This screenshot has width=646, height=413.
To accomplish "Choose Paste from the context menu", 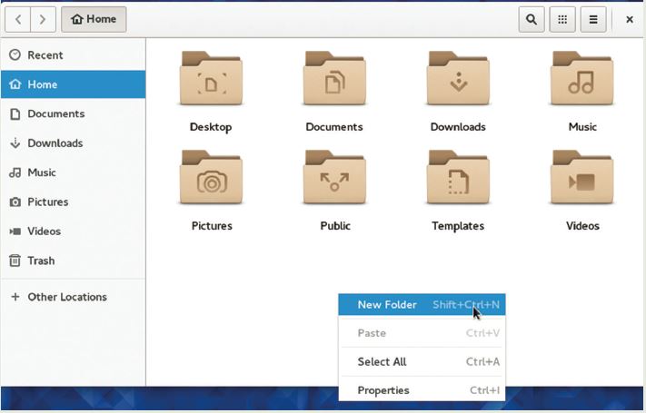I will click(x=422, y=333).
